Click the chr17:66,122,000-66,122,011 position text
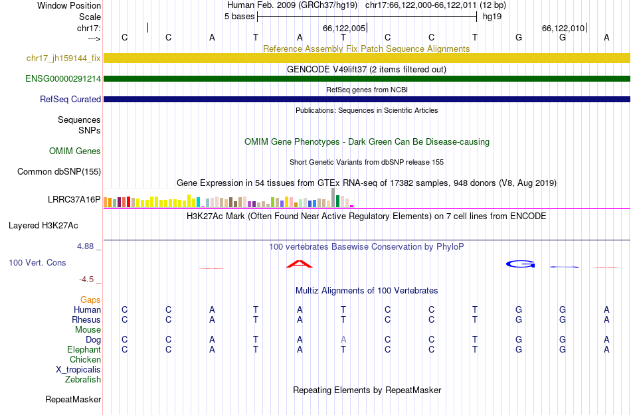Screen dimensions: 631x415 click(421, 5)
